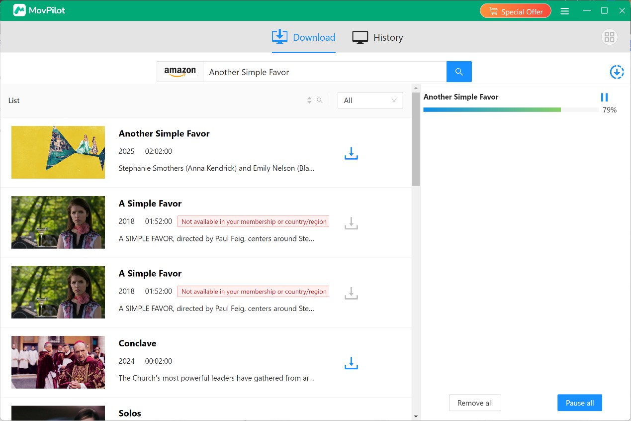Open Another Simple Favor yellow thumbnail
This screenshot has height=421, width=631.
pyautogui.click(x=58, y=152)
